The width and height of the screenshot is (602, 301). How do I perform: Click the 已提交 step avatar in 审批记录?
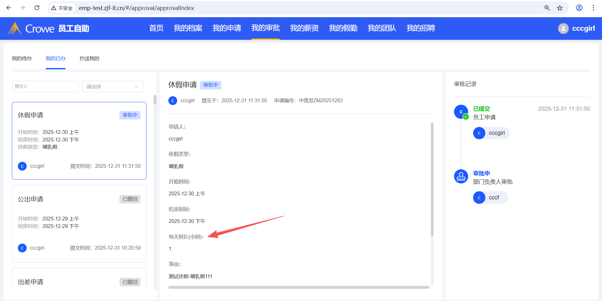[461, 112]
